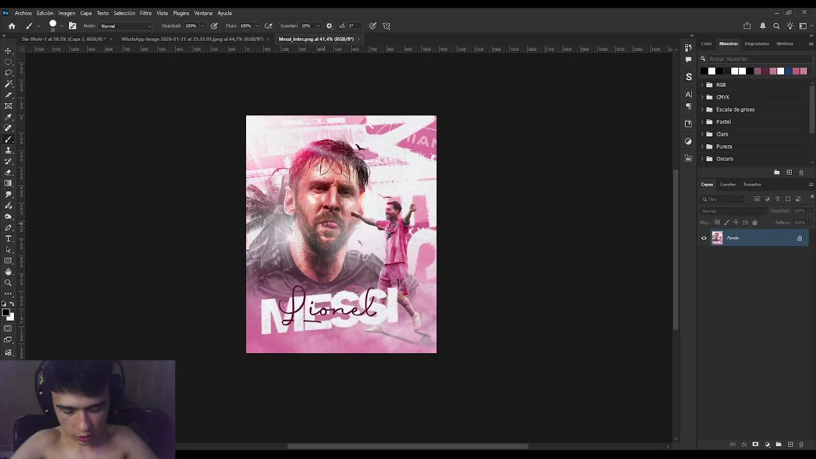The width and height of the screenshot is (816, 459).
Task: Select the Pen tool
Action: tap(8, 228)
